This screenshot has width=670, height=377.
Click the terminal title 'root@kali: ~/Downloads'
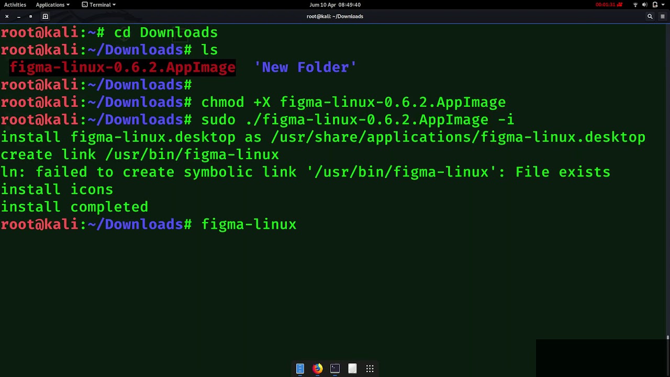(x=335, y=16)
